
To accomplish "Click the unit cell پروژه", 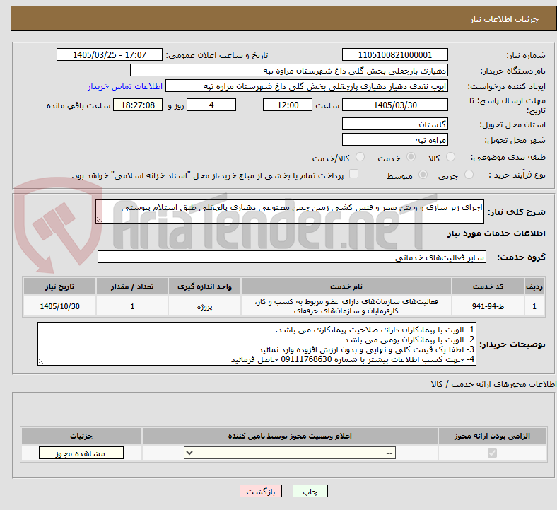I will pos(204,306).
